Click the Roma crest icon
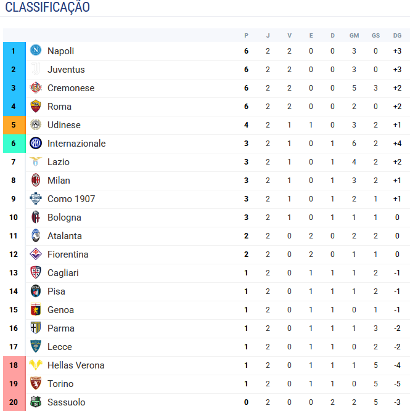Screen dimensions: 410x411 click(x=36, y=106)
